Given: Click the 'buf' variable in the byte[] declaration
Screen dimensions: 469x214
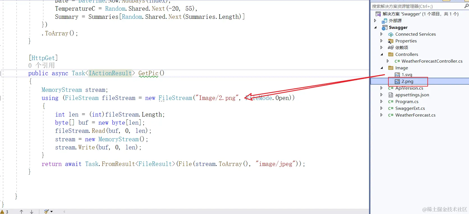Looking at the screenshot, I should 83,123.
